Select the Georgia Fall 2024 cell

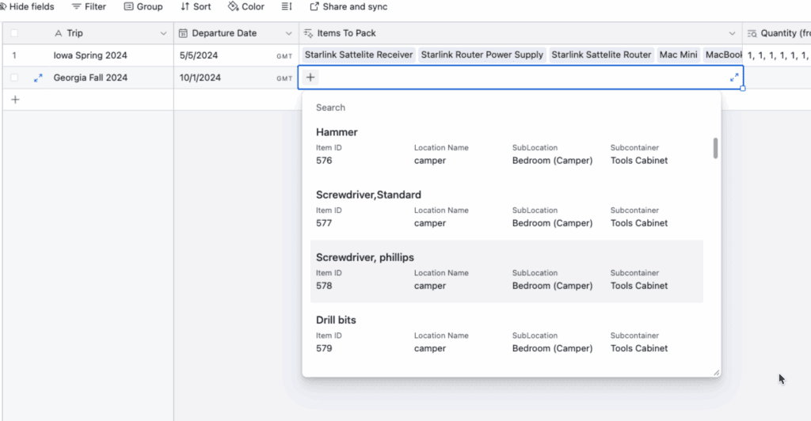tap(90, 78)
